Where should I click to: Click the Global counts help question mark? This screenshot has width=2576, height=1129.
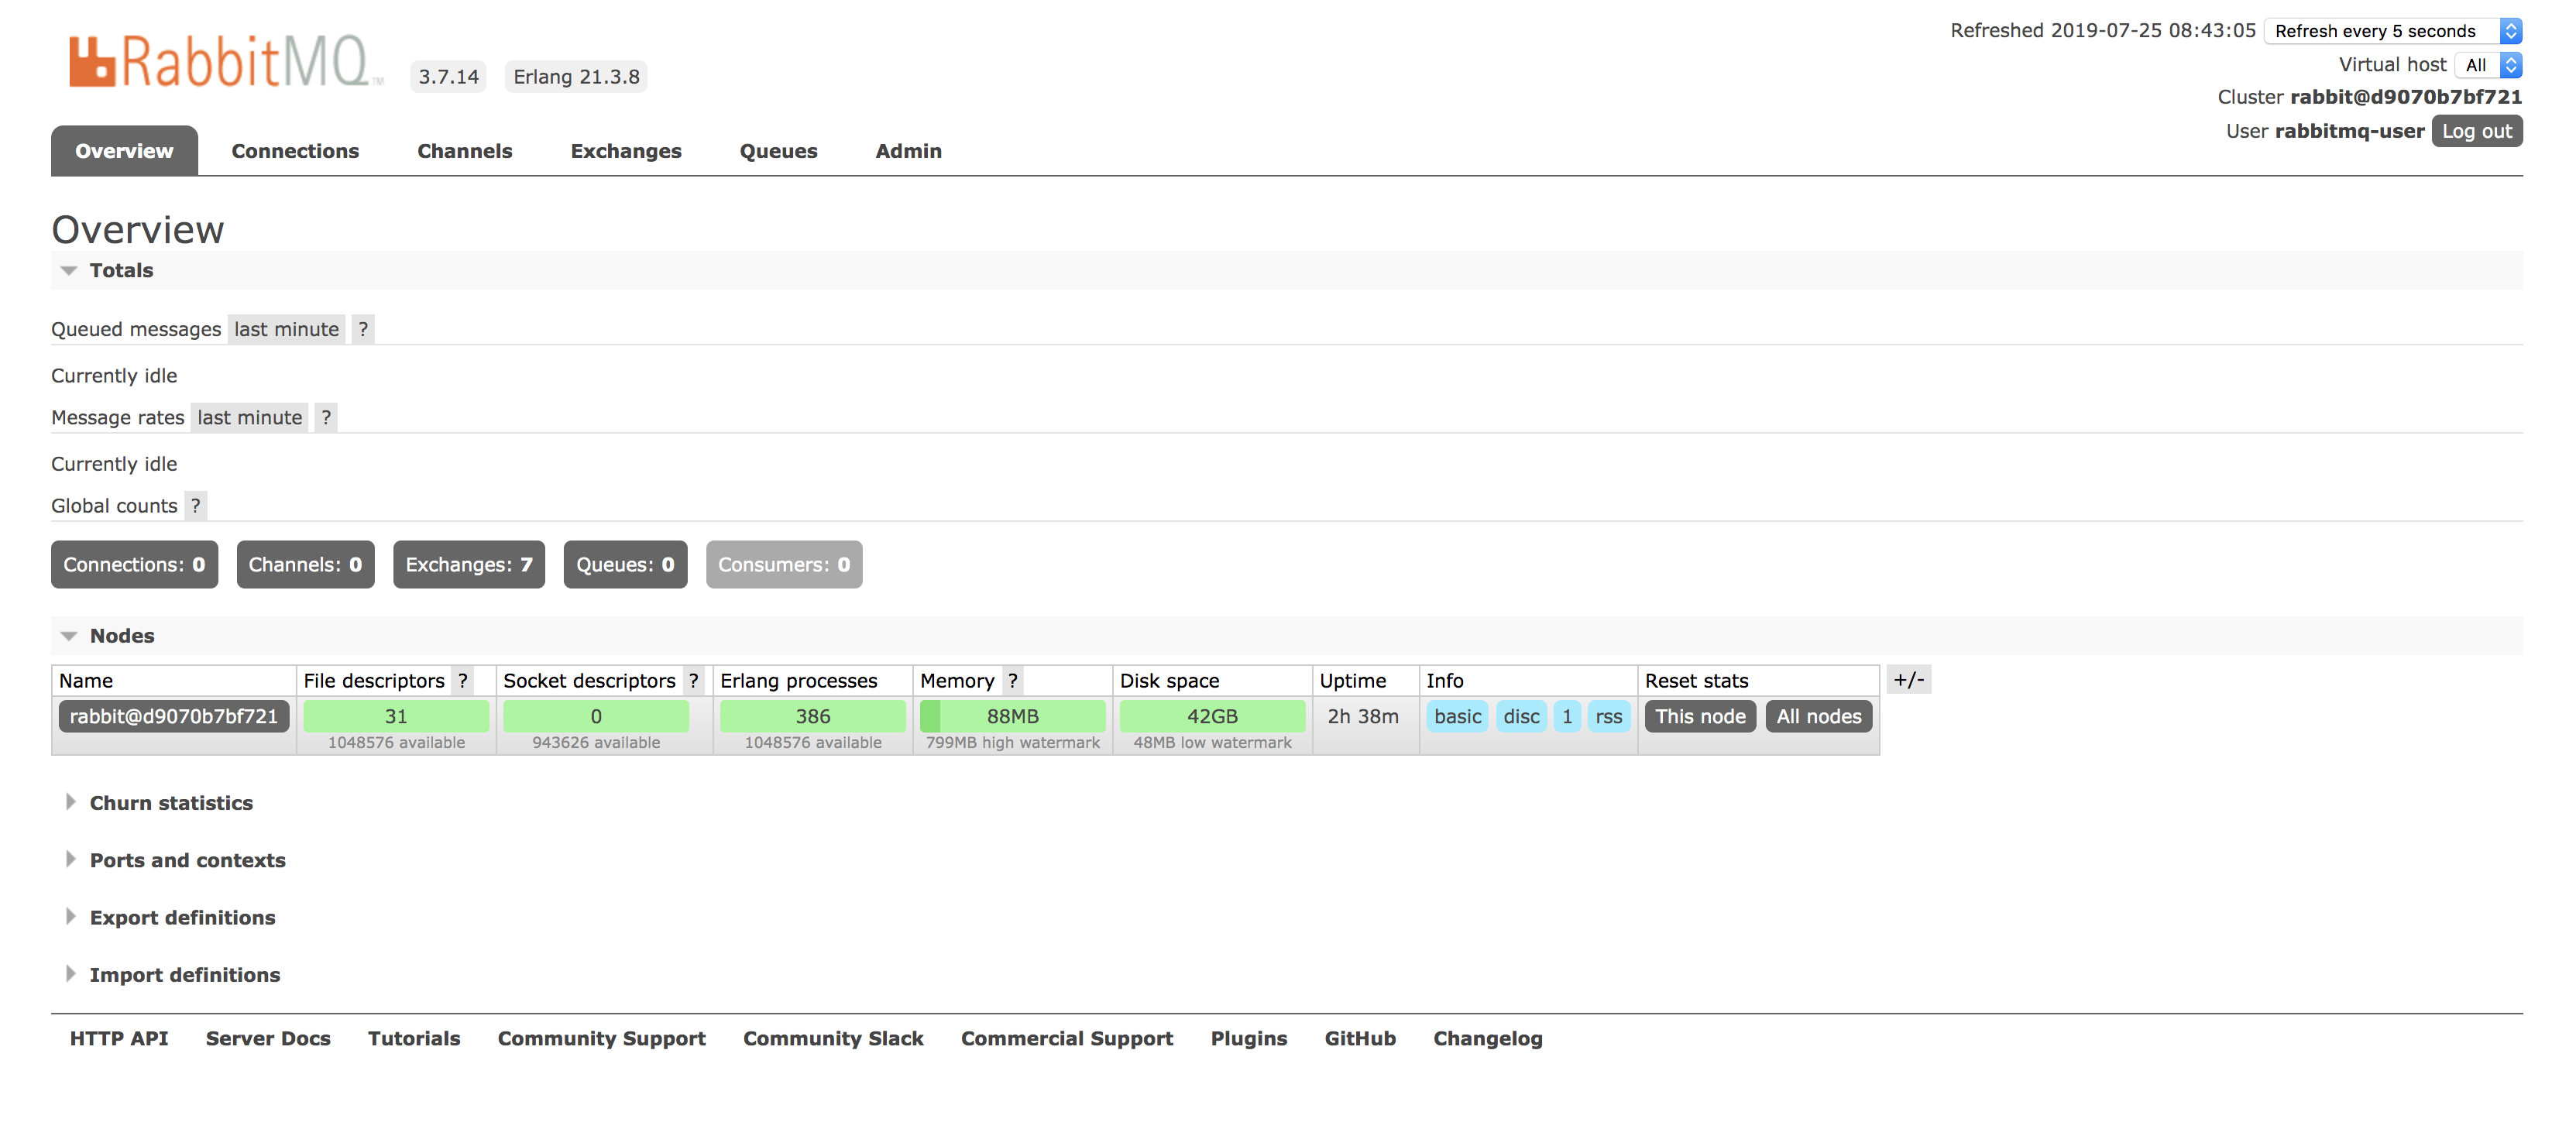196,506
